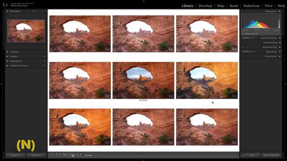Select the Survey view icon
Image resolution: width=287 pixels, height=161 pixels.
tap(72, 155)
